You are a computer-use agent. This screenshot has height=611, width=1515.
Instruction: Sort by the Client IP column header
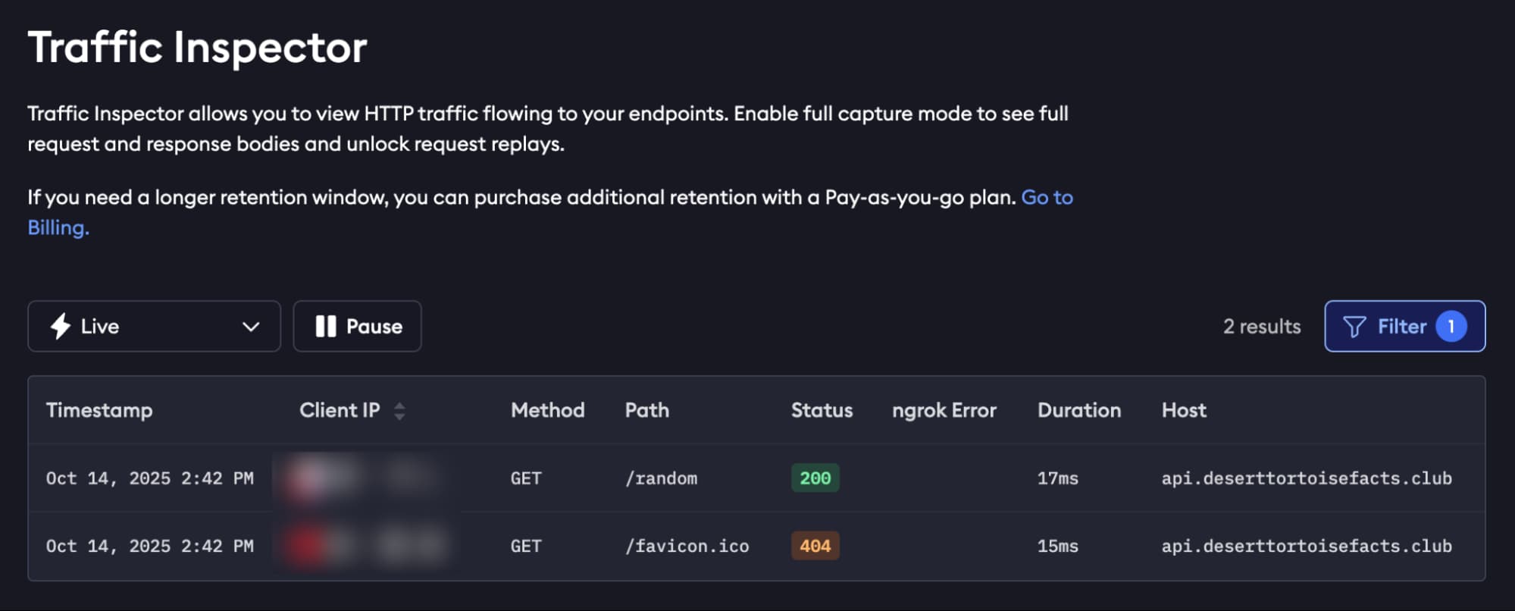340,410
